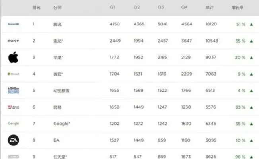Click the SONY logo
Image resolution: width=259 pixels, height=159 pixels.
[x=14, y=41]
